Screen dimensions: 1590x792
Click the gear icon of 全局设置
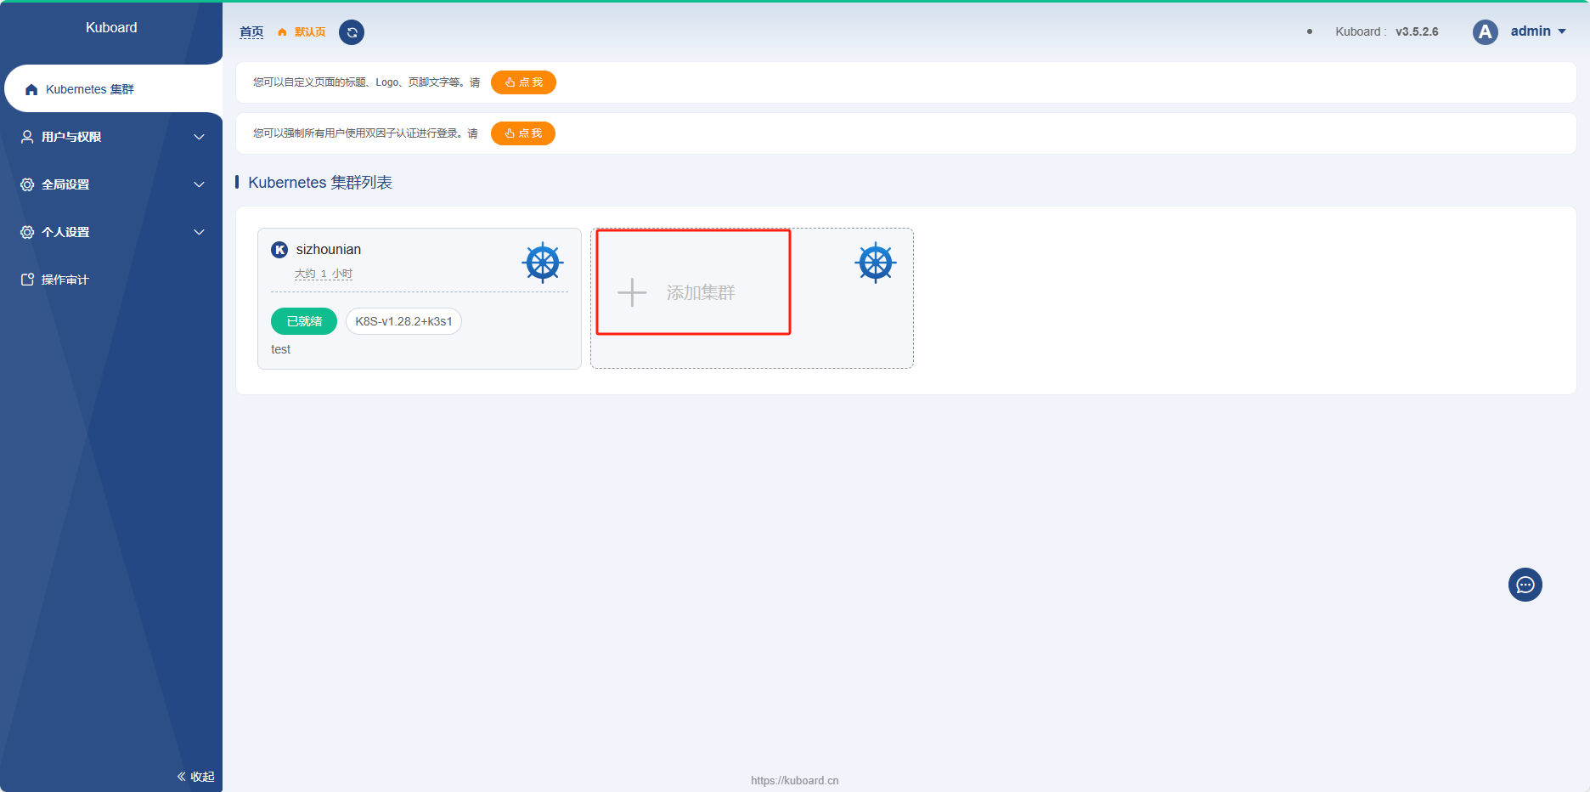(x=27, y=184)
